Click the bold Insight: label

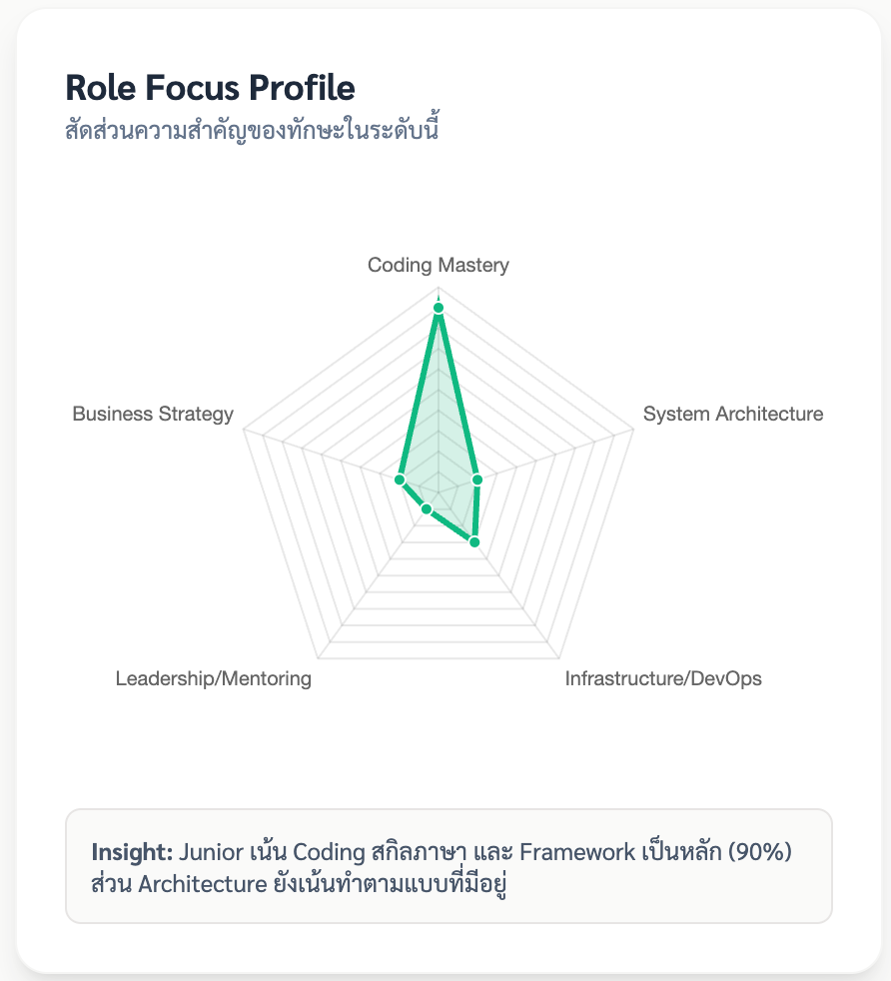132,852
